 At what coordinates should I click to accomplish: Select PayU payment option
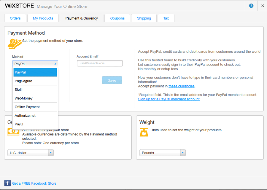tap(35, 124)
